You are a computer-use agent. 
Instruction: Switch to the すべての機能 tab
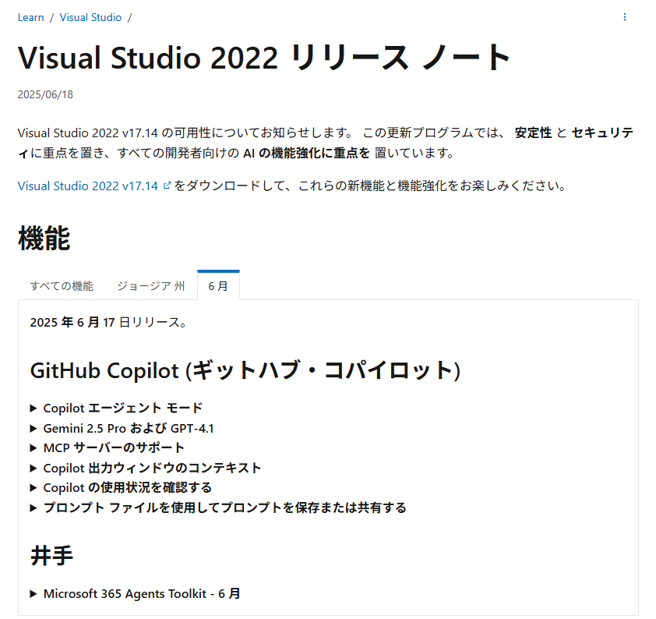62,286
